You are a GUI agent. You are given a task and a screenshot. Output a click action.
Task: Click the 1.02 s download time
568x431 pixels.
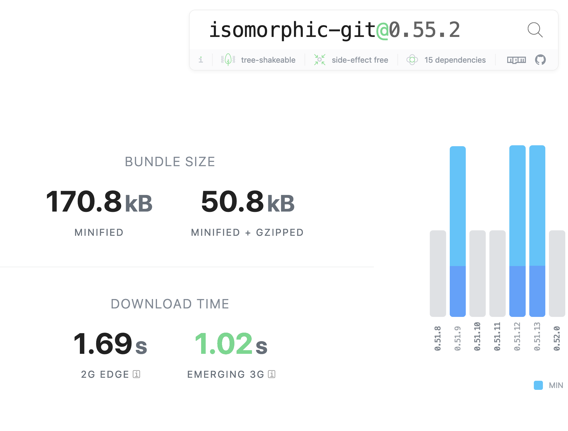(x=231, y=344)
